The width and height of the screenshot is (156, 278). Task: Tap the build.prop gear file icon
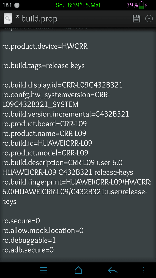click(x=8, y=19)
